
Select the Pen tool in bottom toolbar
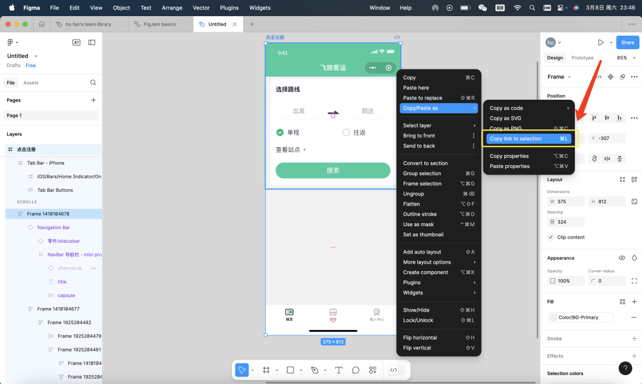(x=314, y=370)
